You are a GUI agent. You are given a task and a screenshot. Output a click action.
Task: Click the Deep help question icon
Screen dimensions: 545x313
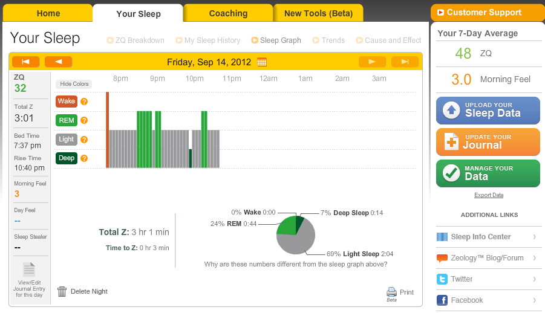click(x=84, y=158)
